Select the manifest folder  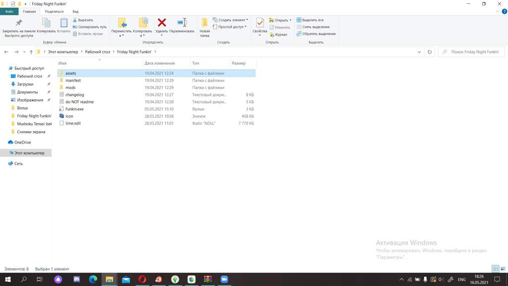point(157,80)
